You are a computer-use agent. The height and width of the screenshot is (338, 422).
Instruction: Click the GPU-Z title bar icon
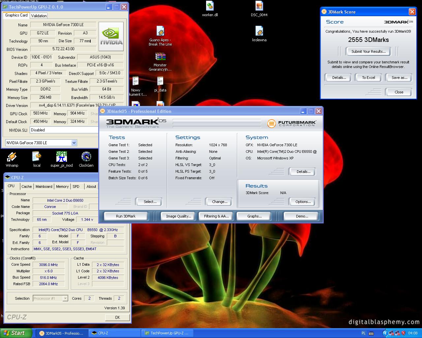pos(5,7)
